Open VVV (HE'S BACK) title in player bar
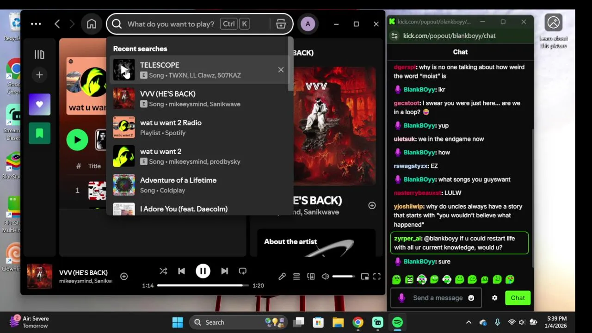This screenshot has width=592, height=333. pos(83,272)
